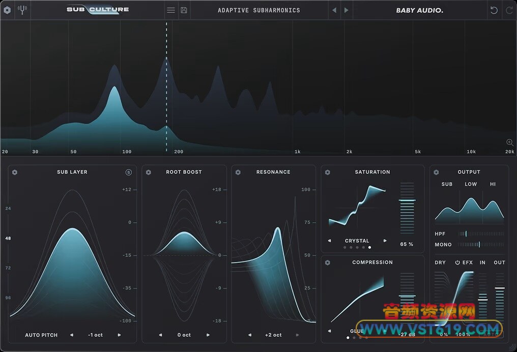Open the main settings hexagon icon

7,10
